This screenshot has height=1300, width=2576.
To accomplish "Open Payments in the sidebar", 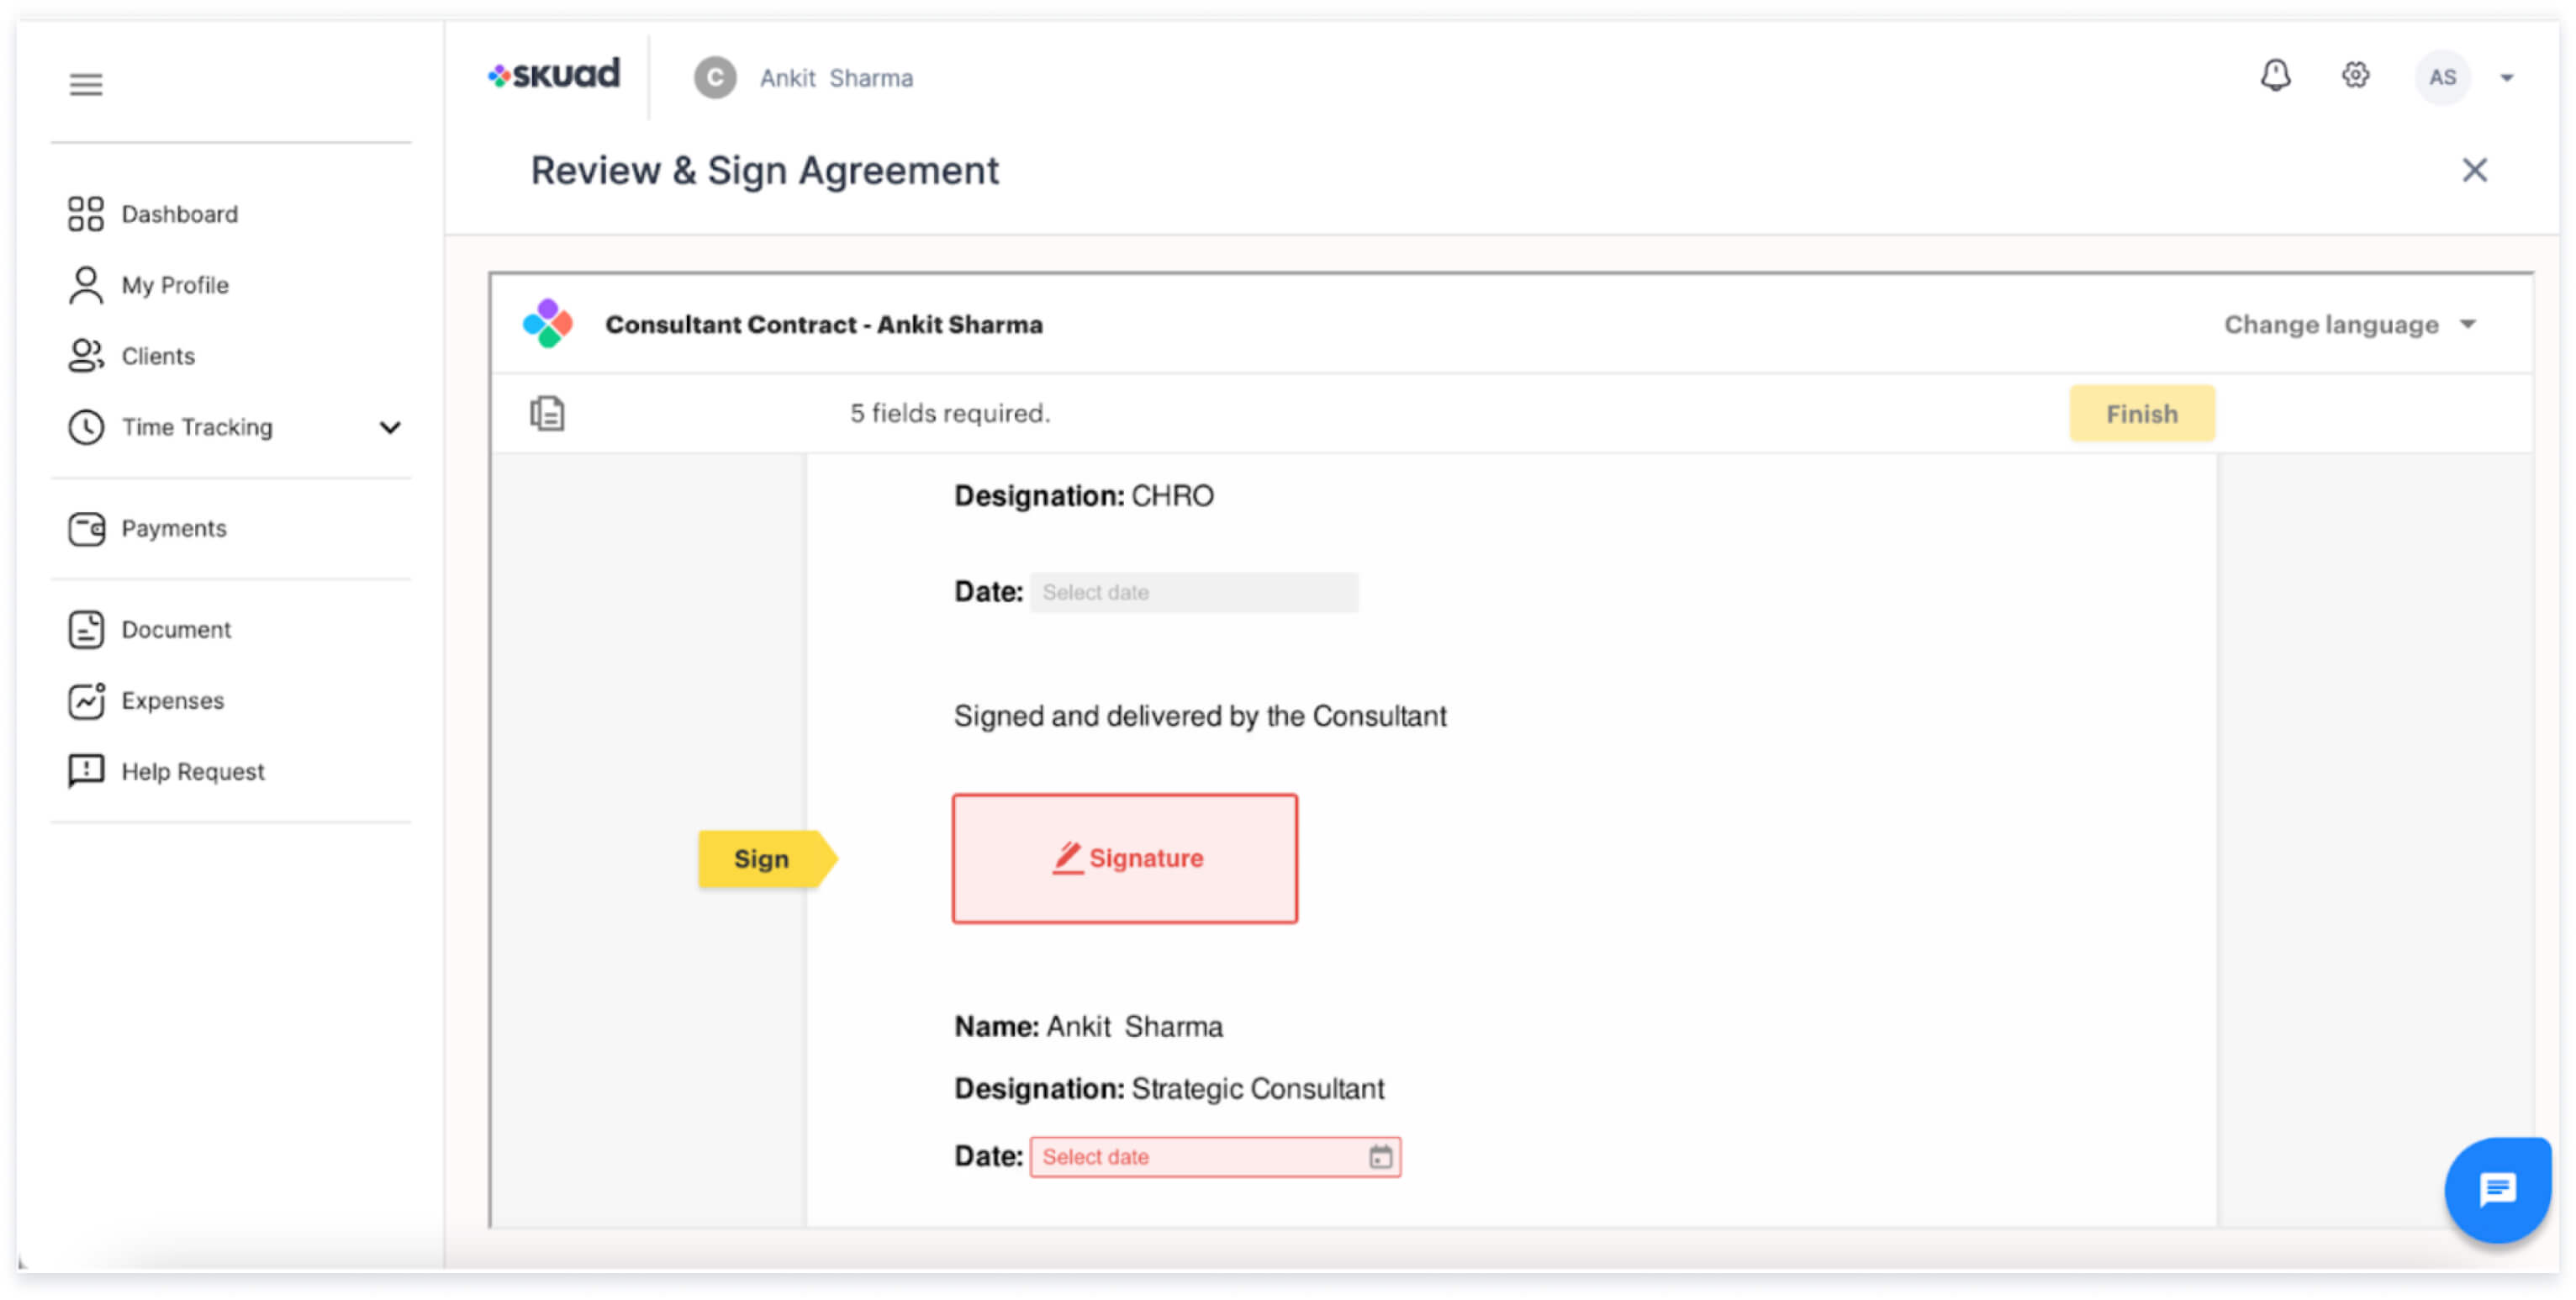I will click(173, 528).
